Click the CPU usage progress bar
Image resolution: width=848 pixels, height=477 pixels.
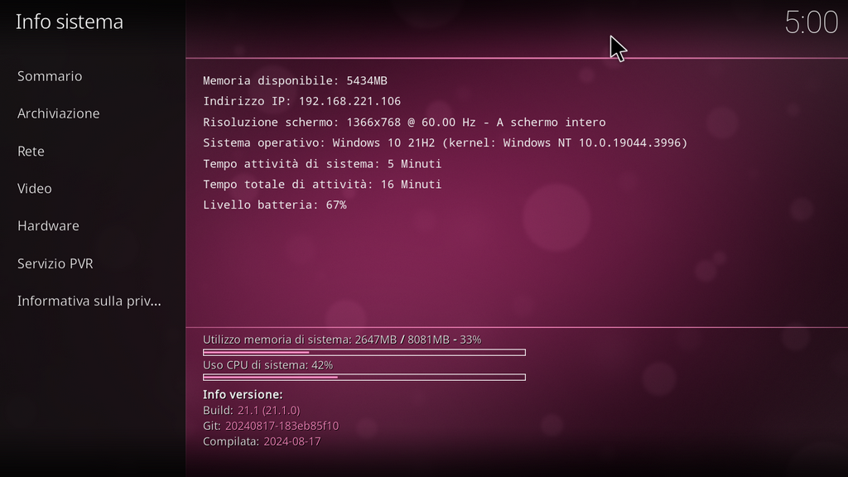point(364,378)
